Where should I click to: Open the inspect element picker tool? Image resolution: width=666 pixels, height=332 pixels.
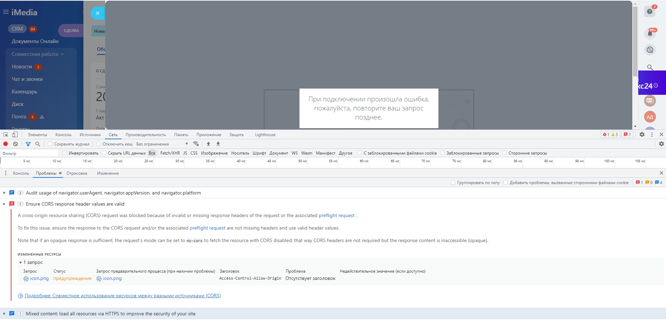coord(6,135)
